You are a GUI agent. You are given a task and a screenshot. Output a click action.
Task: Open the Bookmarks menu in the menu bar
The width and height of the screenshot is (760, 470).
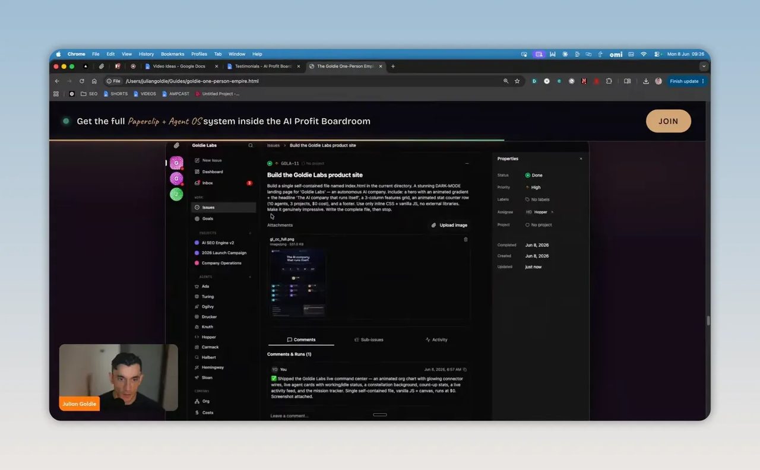click(173, 54)
